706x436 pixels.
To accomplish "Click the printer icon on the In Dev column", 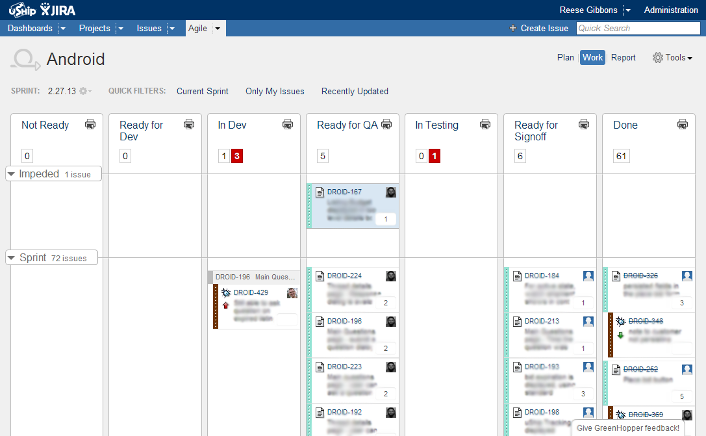I will (x=288, y=123).
